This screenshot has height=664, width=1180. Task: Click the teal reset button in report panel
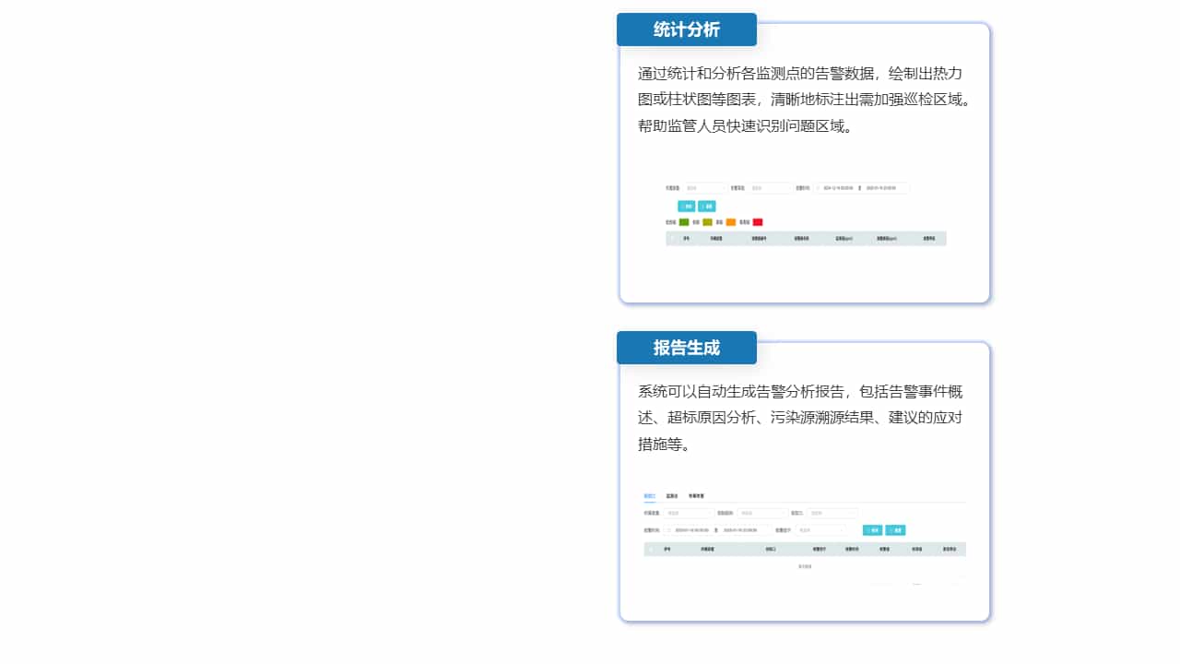[x=896, y=530]
